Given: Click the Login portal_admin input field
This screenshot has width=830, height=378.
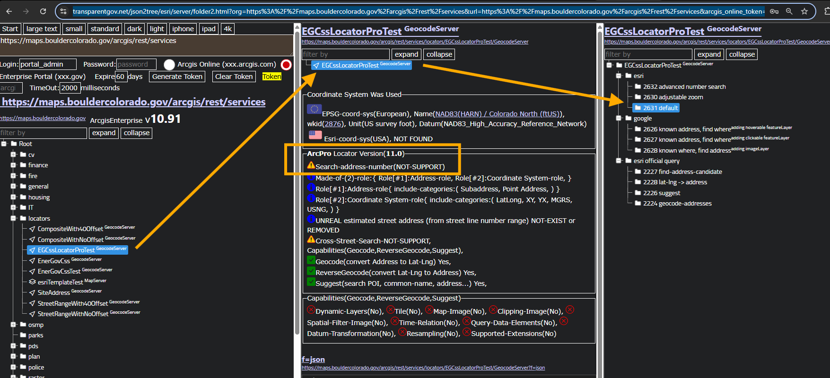Looking at the screenshot, I should [x=47, y=64].
